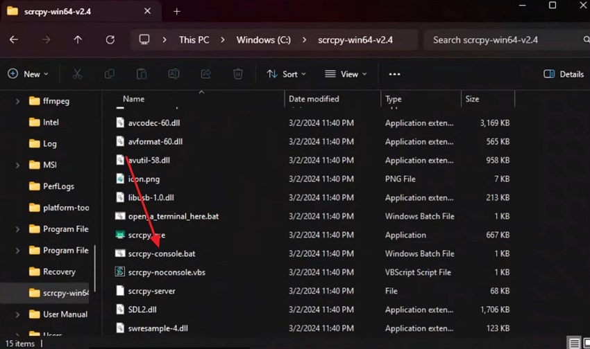Click the Delete trash icon
Viewport: 590px width, 349px height.
238,74
